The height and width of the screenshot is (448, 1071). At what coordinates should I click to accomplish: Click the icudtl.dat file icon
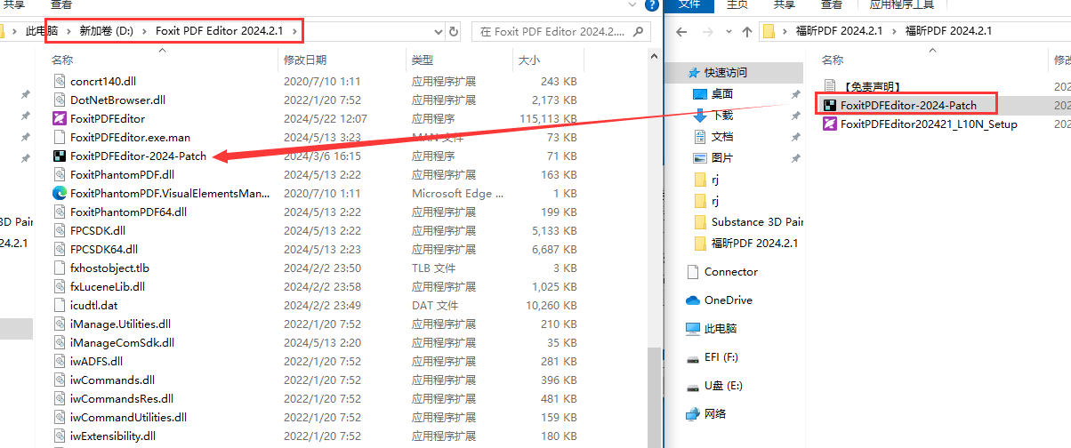(x=60, y=305)
